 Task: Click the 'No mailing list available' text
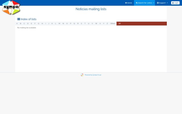click(27, 28)
